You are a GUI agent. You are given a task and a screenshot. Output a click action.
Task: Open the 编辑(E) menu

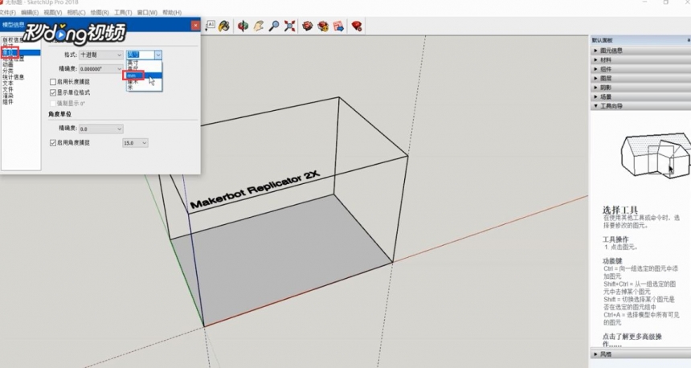(30, 12)
